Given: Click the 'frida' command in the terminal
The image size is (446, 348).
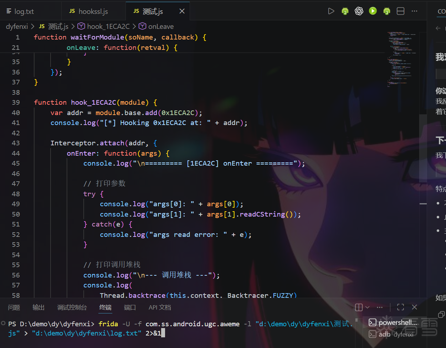Looking at the screenshot, I should [x=108, y=324].
